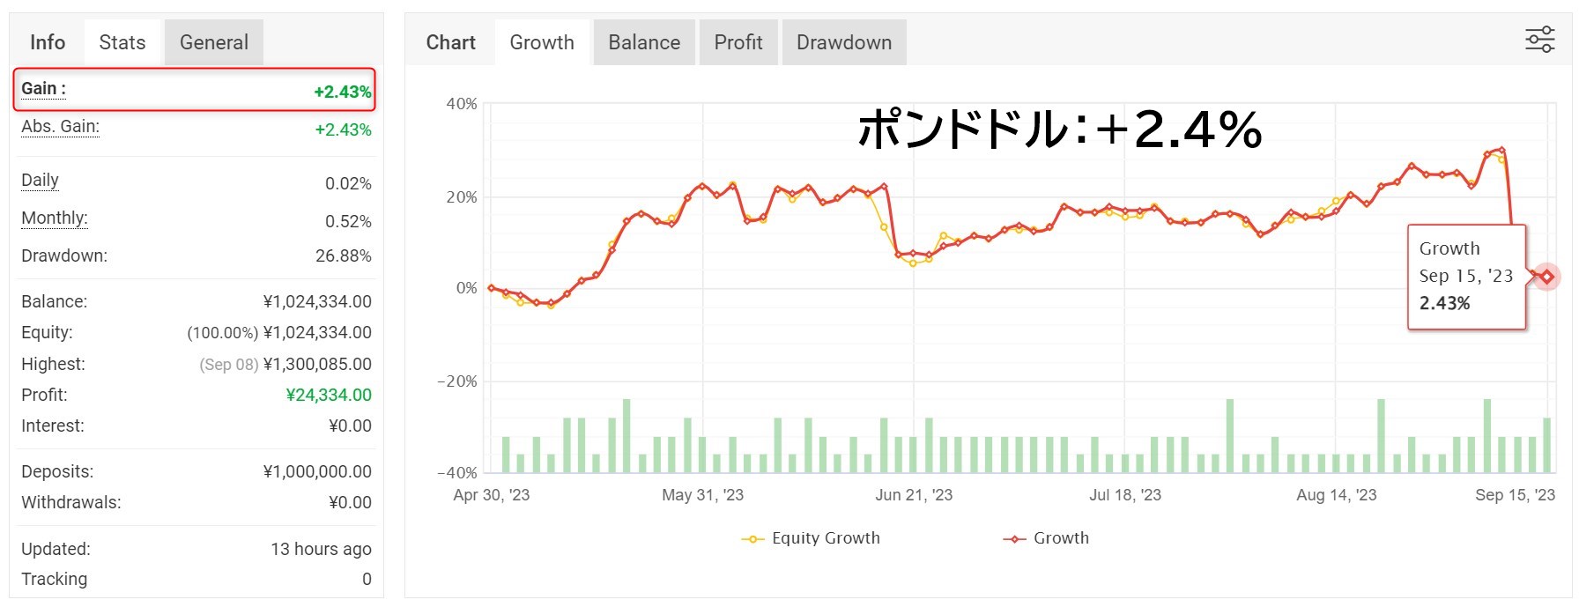Click the green ¥24,334.00 profit value
Screen dimensions: 1579x607
coord(329,396)
